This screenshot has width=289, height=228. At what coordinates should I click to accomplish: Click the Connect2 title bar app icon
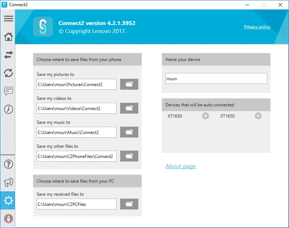click(x=4, y=5)
